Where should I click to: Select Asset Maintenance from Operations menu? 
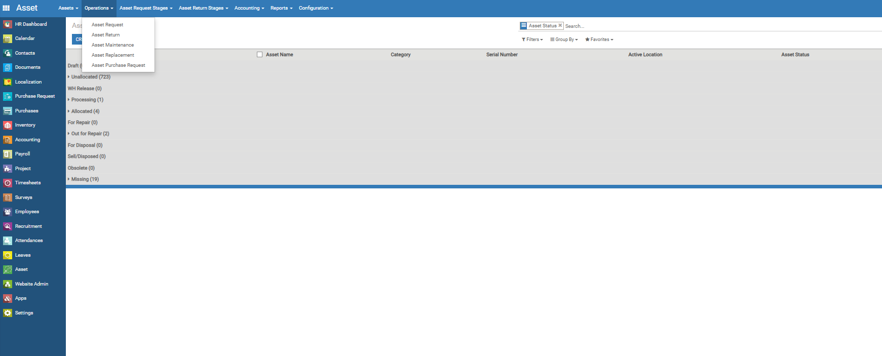tap(112, 45)
